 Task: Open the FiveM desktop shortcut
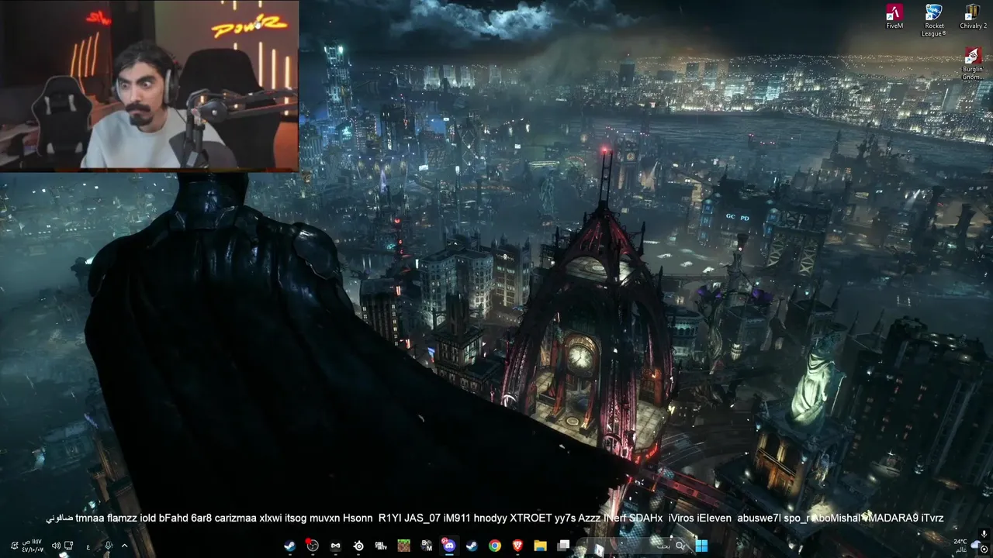click(x=894, y=16)
